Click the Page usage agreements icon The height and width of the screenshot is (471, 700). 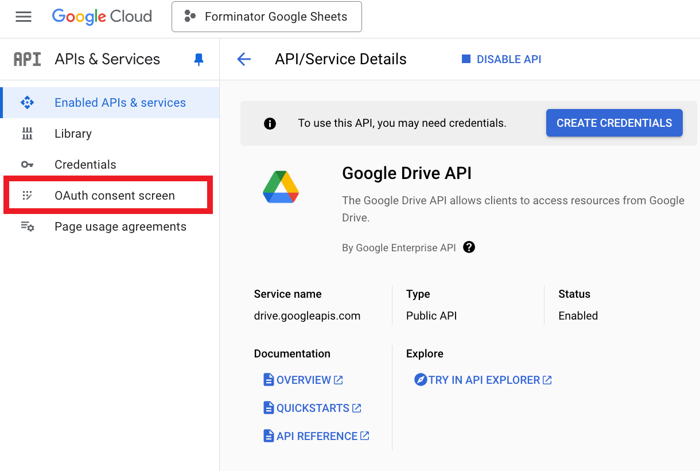pyautogui.click(x=27, y=227)
